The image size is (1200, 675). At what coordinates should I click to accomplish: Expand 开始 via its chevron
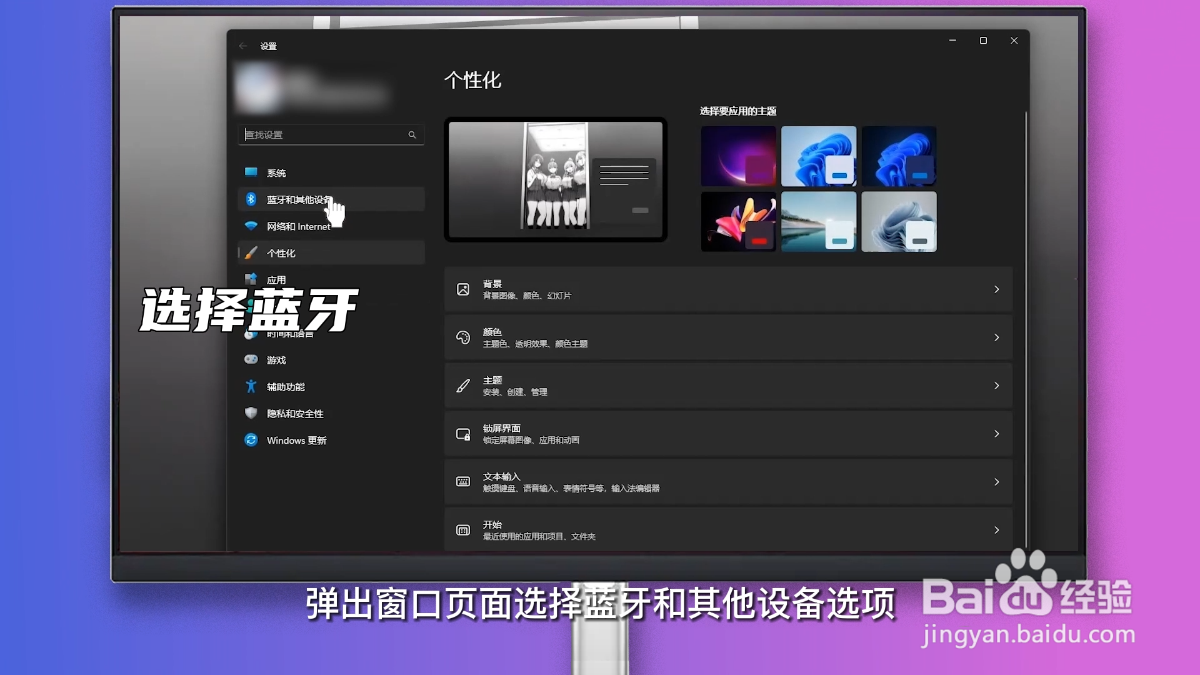tap(997, 530)
